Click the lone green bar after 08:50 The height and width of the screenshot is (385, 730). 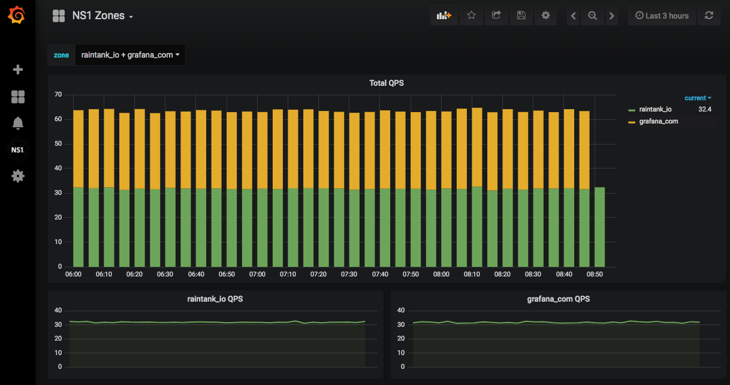point(599,227)
